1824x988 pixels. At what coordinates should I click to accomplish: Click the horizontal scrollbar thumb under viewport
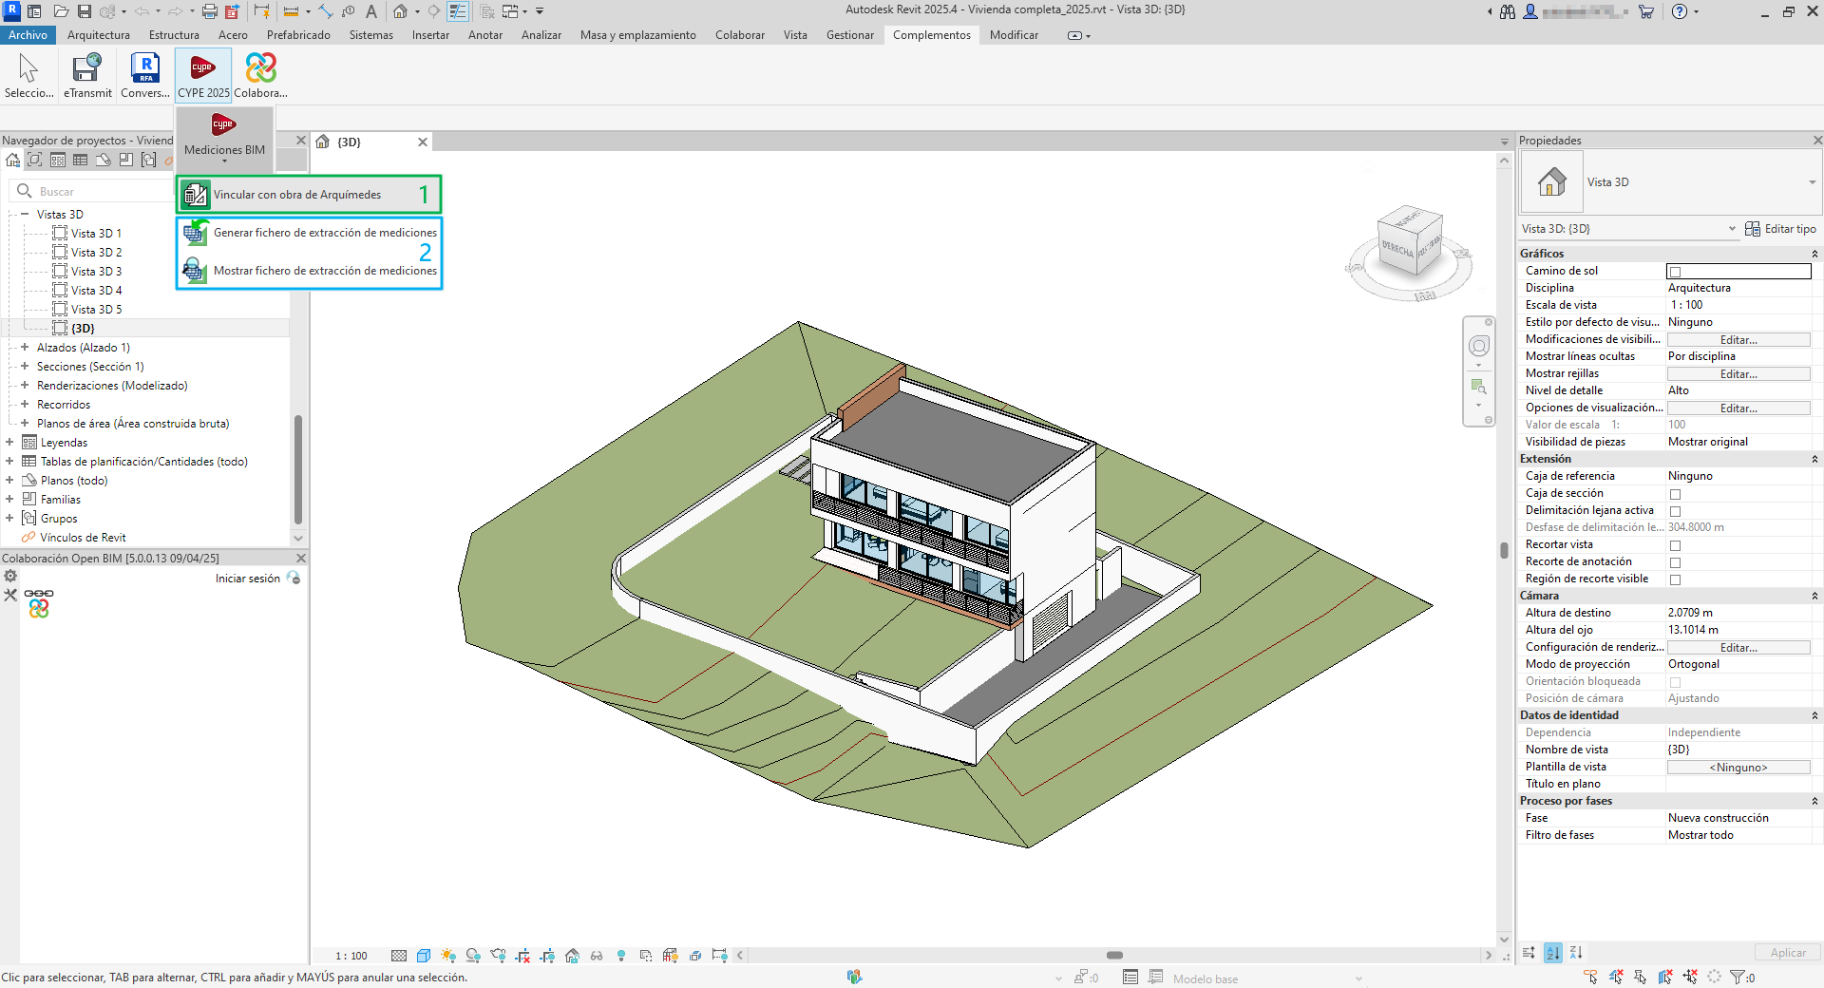tap(1114, 956)
